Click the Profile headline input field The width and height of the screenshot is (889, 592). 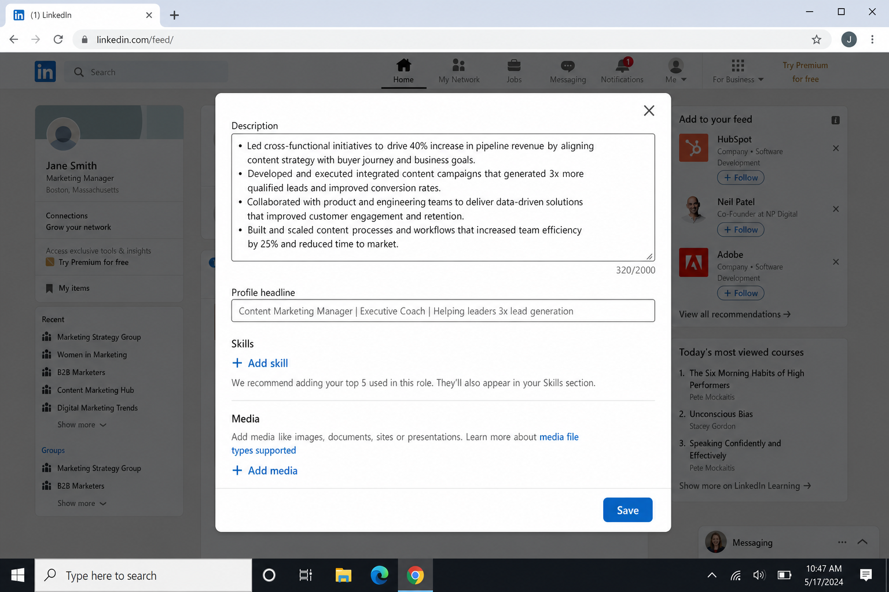(x=443, y=311)
